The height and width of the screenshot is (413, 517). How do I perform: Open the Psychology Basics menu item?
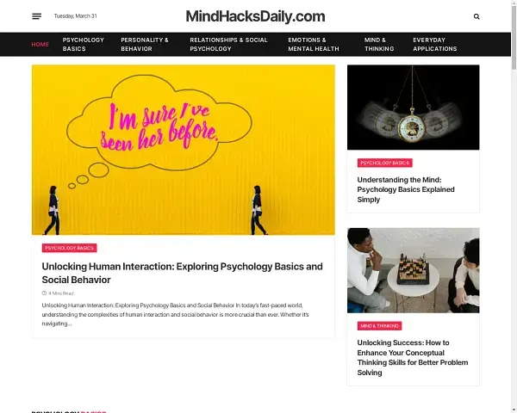click(84, 45)
